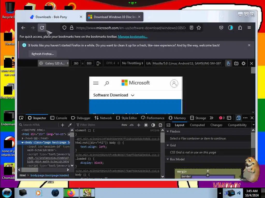Click the viewport width field 360

[x=76, y=63]
